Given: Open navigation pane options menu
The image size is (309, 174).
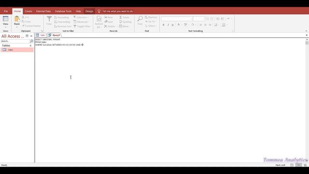Looking at the screenshot, I should point(27,36).
